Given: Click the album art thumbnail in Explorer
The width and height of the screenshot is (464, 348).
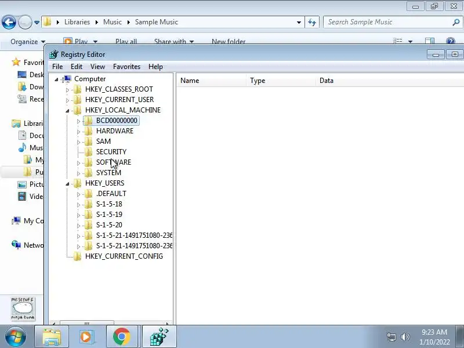Looking at the screenshot, I should (x=23, y=309).
